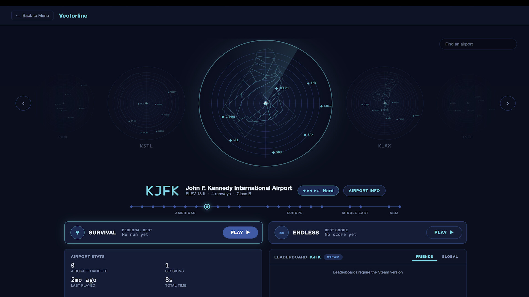Select the dot right after the highlighted marker
Image resolution: width=529 pixels, height=297 pixels.
pos(218,207)
